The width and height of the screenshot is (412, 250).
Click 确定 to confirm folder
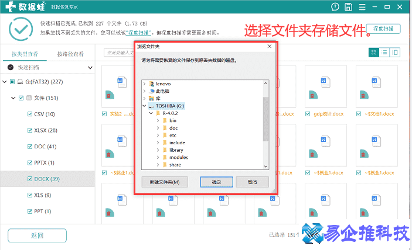click(x=216, y=182)
